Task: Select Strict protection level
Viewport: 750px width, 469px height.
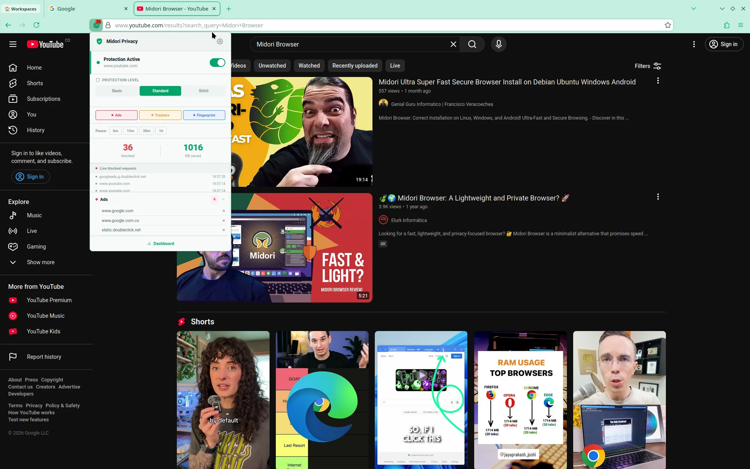Action: tap(203, 91)
